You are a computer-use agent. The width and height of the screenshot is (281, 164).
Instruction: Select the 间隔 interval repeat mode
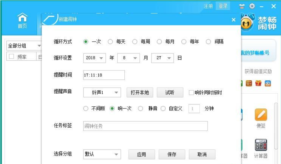click(x=208, y=42)
